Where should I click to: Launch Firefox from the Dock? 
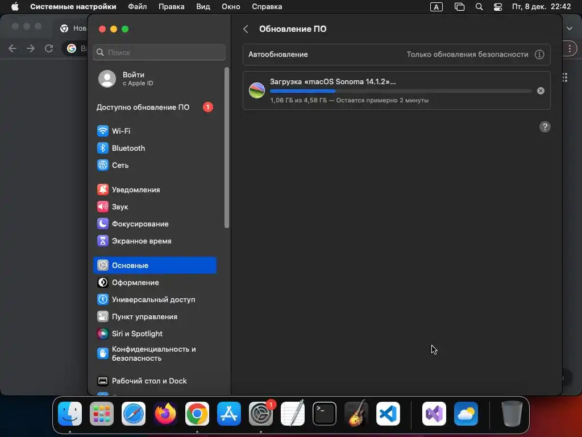[165, 414]
